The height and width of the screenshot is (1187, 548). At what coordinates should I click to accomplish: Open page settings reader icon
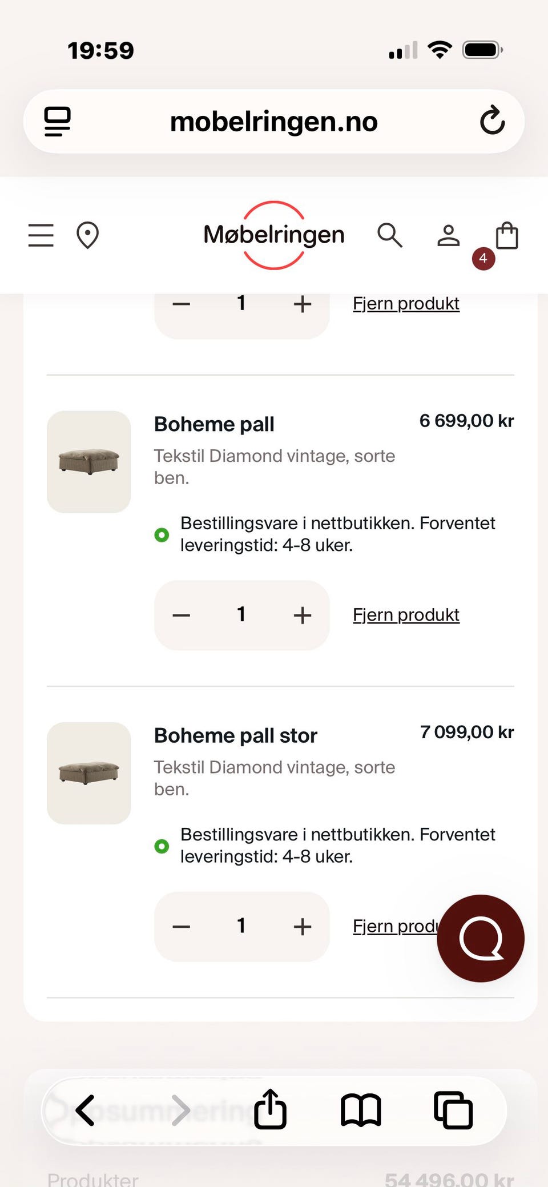[x=58, y=121]
